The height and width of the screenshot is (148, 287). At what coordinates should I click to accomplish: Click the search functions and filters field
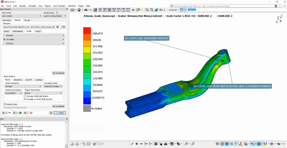(x=222, y=6)
